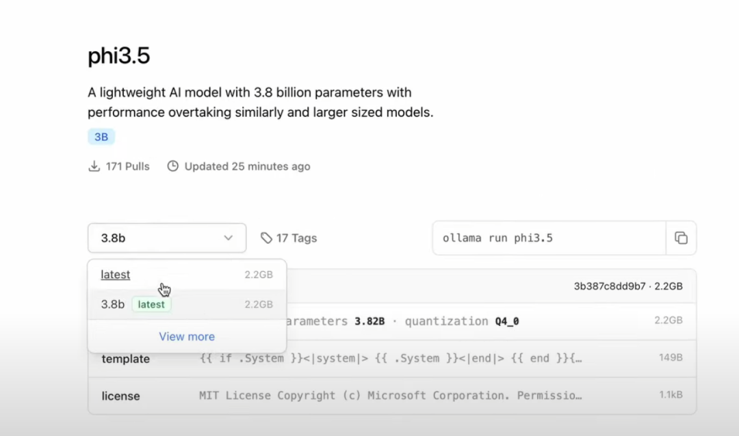Collapse the 3.8b version dropdown box
Viewport: 739px width, 436px height.
coord(166,238)
